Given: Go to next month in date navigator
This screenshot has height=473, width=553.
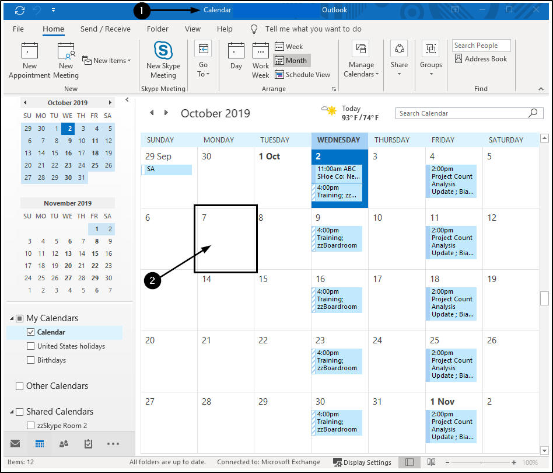Looking at the screenshot, I should [x=110, y=103].
